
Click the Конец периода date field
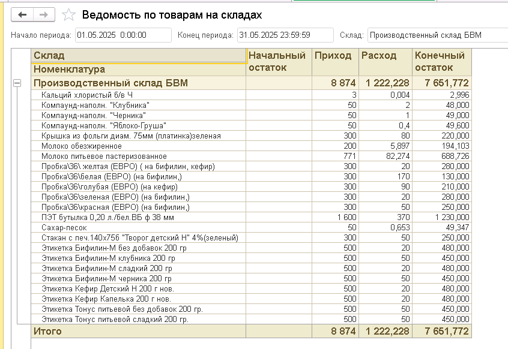(285, 35)
